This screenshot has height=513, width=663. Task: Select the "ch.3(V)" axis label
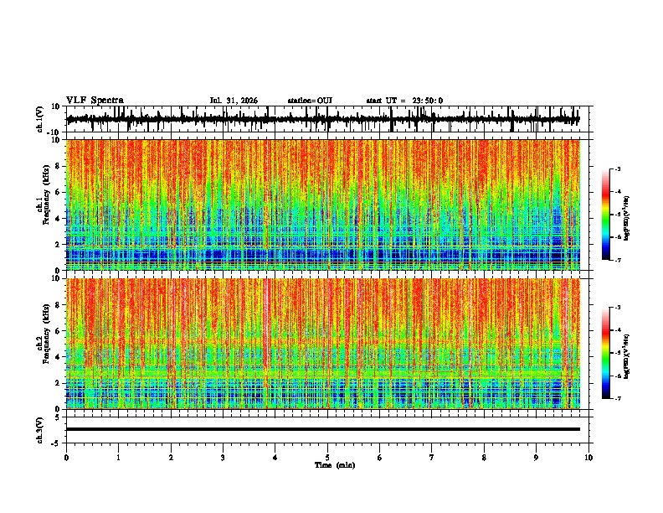40,430
